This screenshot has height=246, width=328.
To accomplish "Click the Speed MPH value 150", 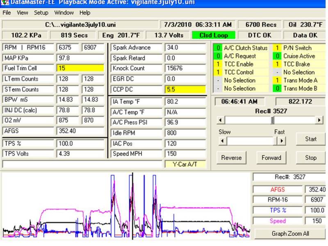I will click(x=185, y=154).
